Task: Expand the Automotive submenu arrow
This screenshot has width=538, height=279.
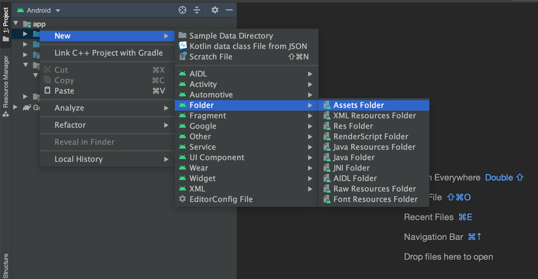Action: point(310,95)
